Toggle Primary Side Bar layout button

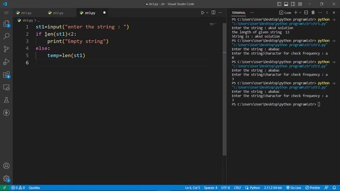tap(279, 4)
